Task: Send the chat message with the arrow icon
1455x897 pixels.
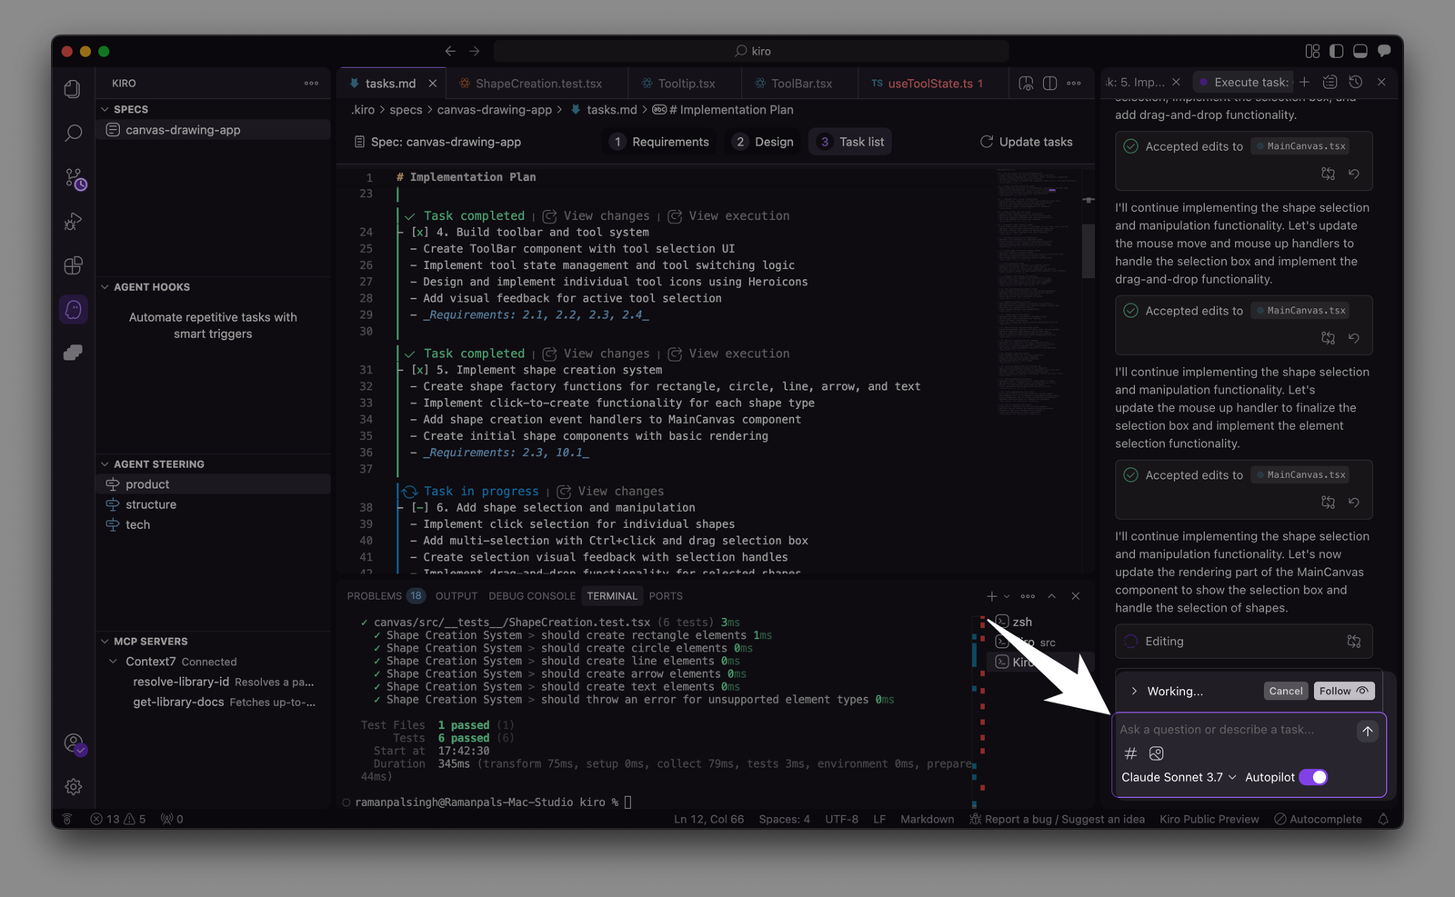Action: (x=1366, y=730)
